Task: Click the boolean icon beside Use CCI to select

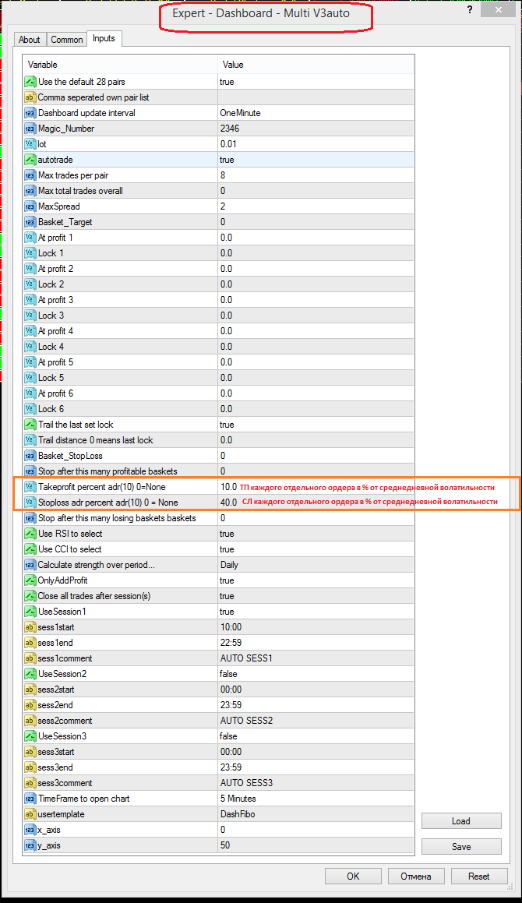Action: (30, 549)
